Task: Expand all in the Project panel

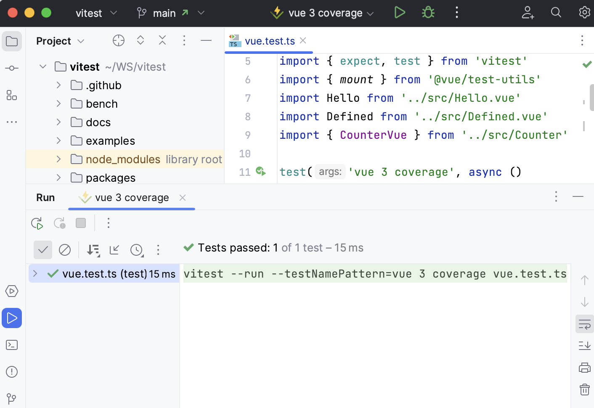Action: click(x=141, y=40)
